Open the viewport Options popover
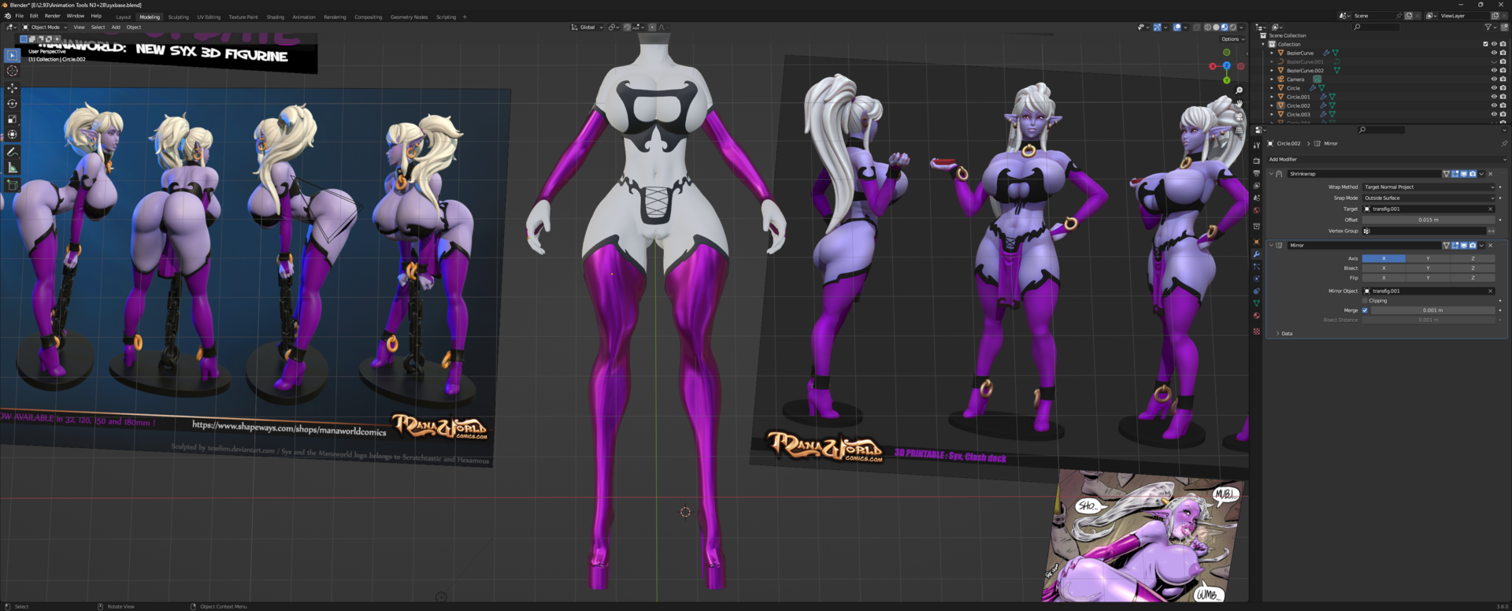Image resolution: width=1512 pixels, height=611 pixels. pyautogui.click(x=1232, y=39)
